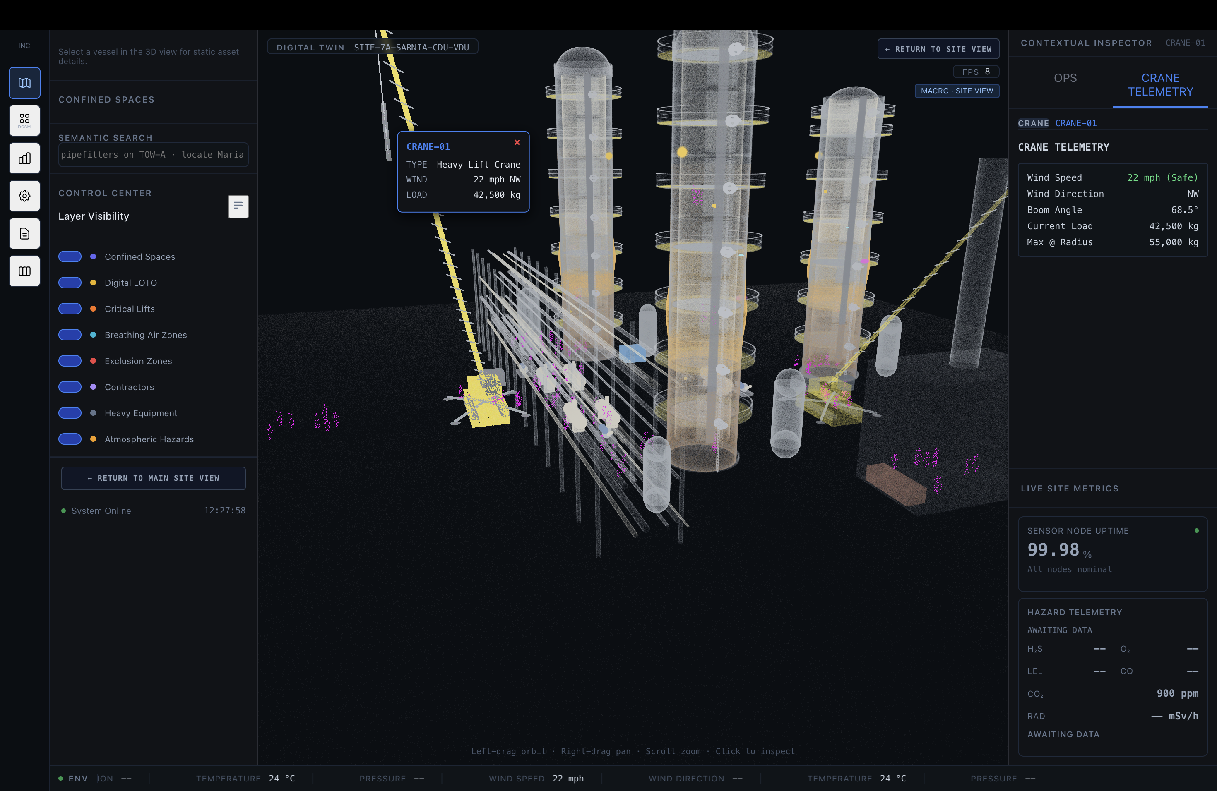
Task: Click the FPS counter badge
Action: (976, 72)
